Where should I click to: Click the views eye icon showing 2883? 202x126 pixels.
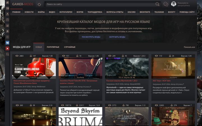click(17, 56)
